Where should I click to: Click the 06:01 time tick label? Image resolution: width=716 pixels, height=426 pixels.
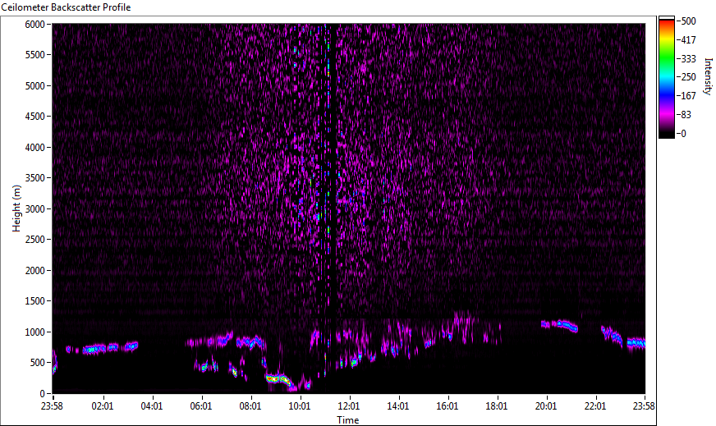(201, 406)
